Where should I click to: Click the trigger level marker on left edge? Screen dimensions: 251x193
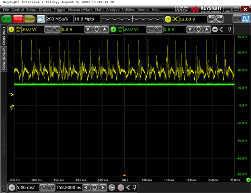[12, 94]
